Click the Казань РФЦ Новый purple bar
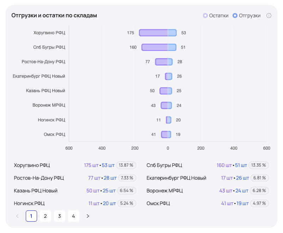 pos(164,91)
